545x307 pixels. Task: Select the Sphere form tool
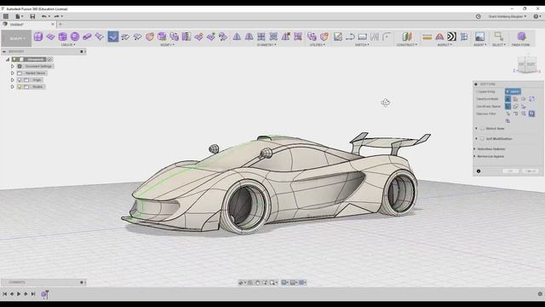75,36
